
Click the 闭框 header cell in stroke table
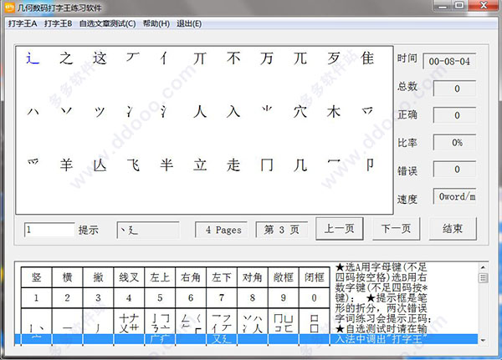tap(314, 277)
